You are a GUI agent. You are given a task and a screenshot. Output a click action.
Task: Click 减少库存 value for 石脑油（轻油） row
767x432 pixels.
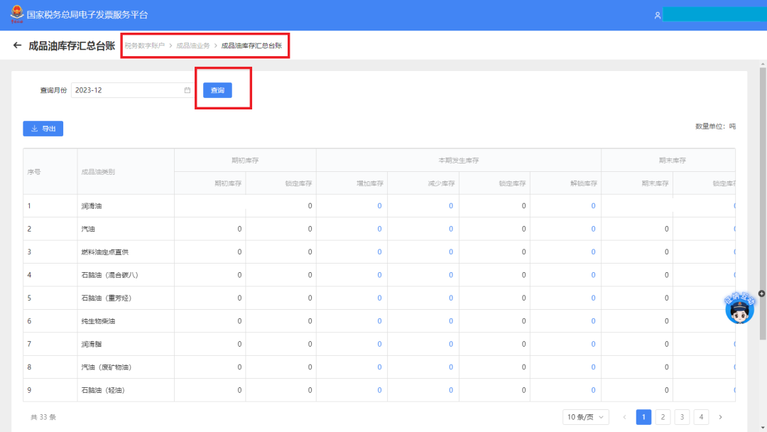(x=450, y=390)
